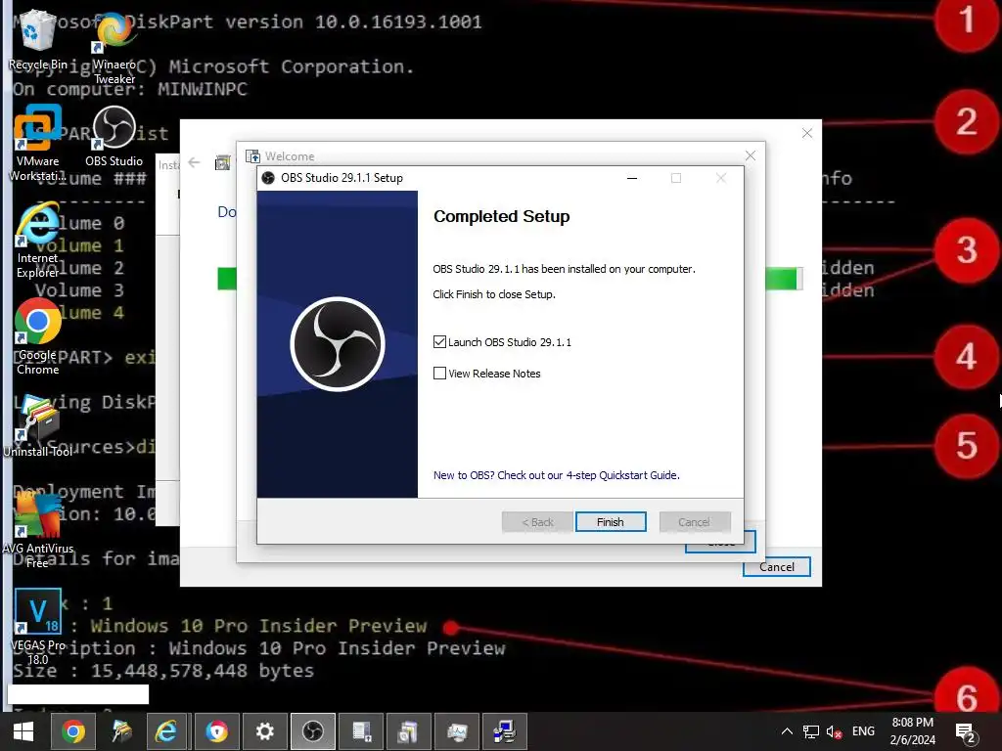This screenshot has height=751, width=1002.
Task: Open the Brave browser taskbar icon
Action: click(216, 731)
